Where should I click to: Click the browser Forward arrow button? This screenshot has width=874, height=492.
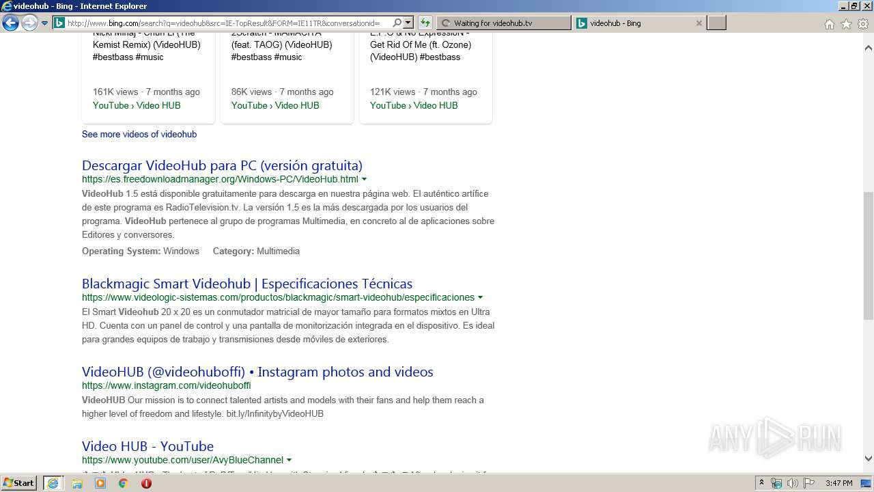coord(29,23)
